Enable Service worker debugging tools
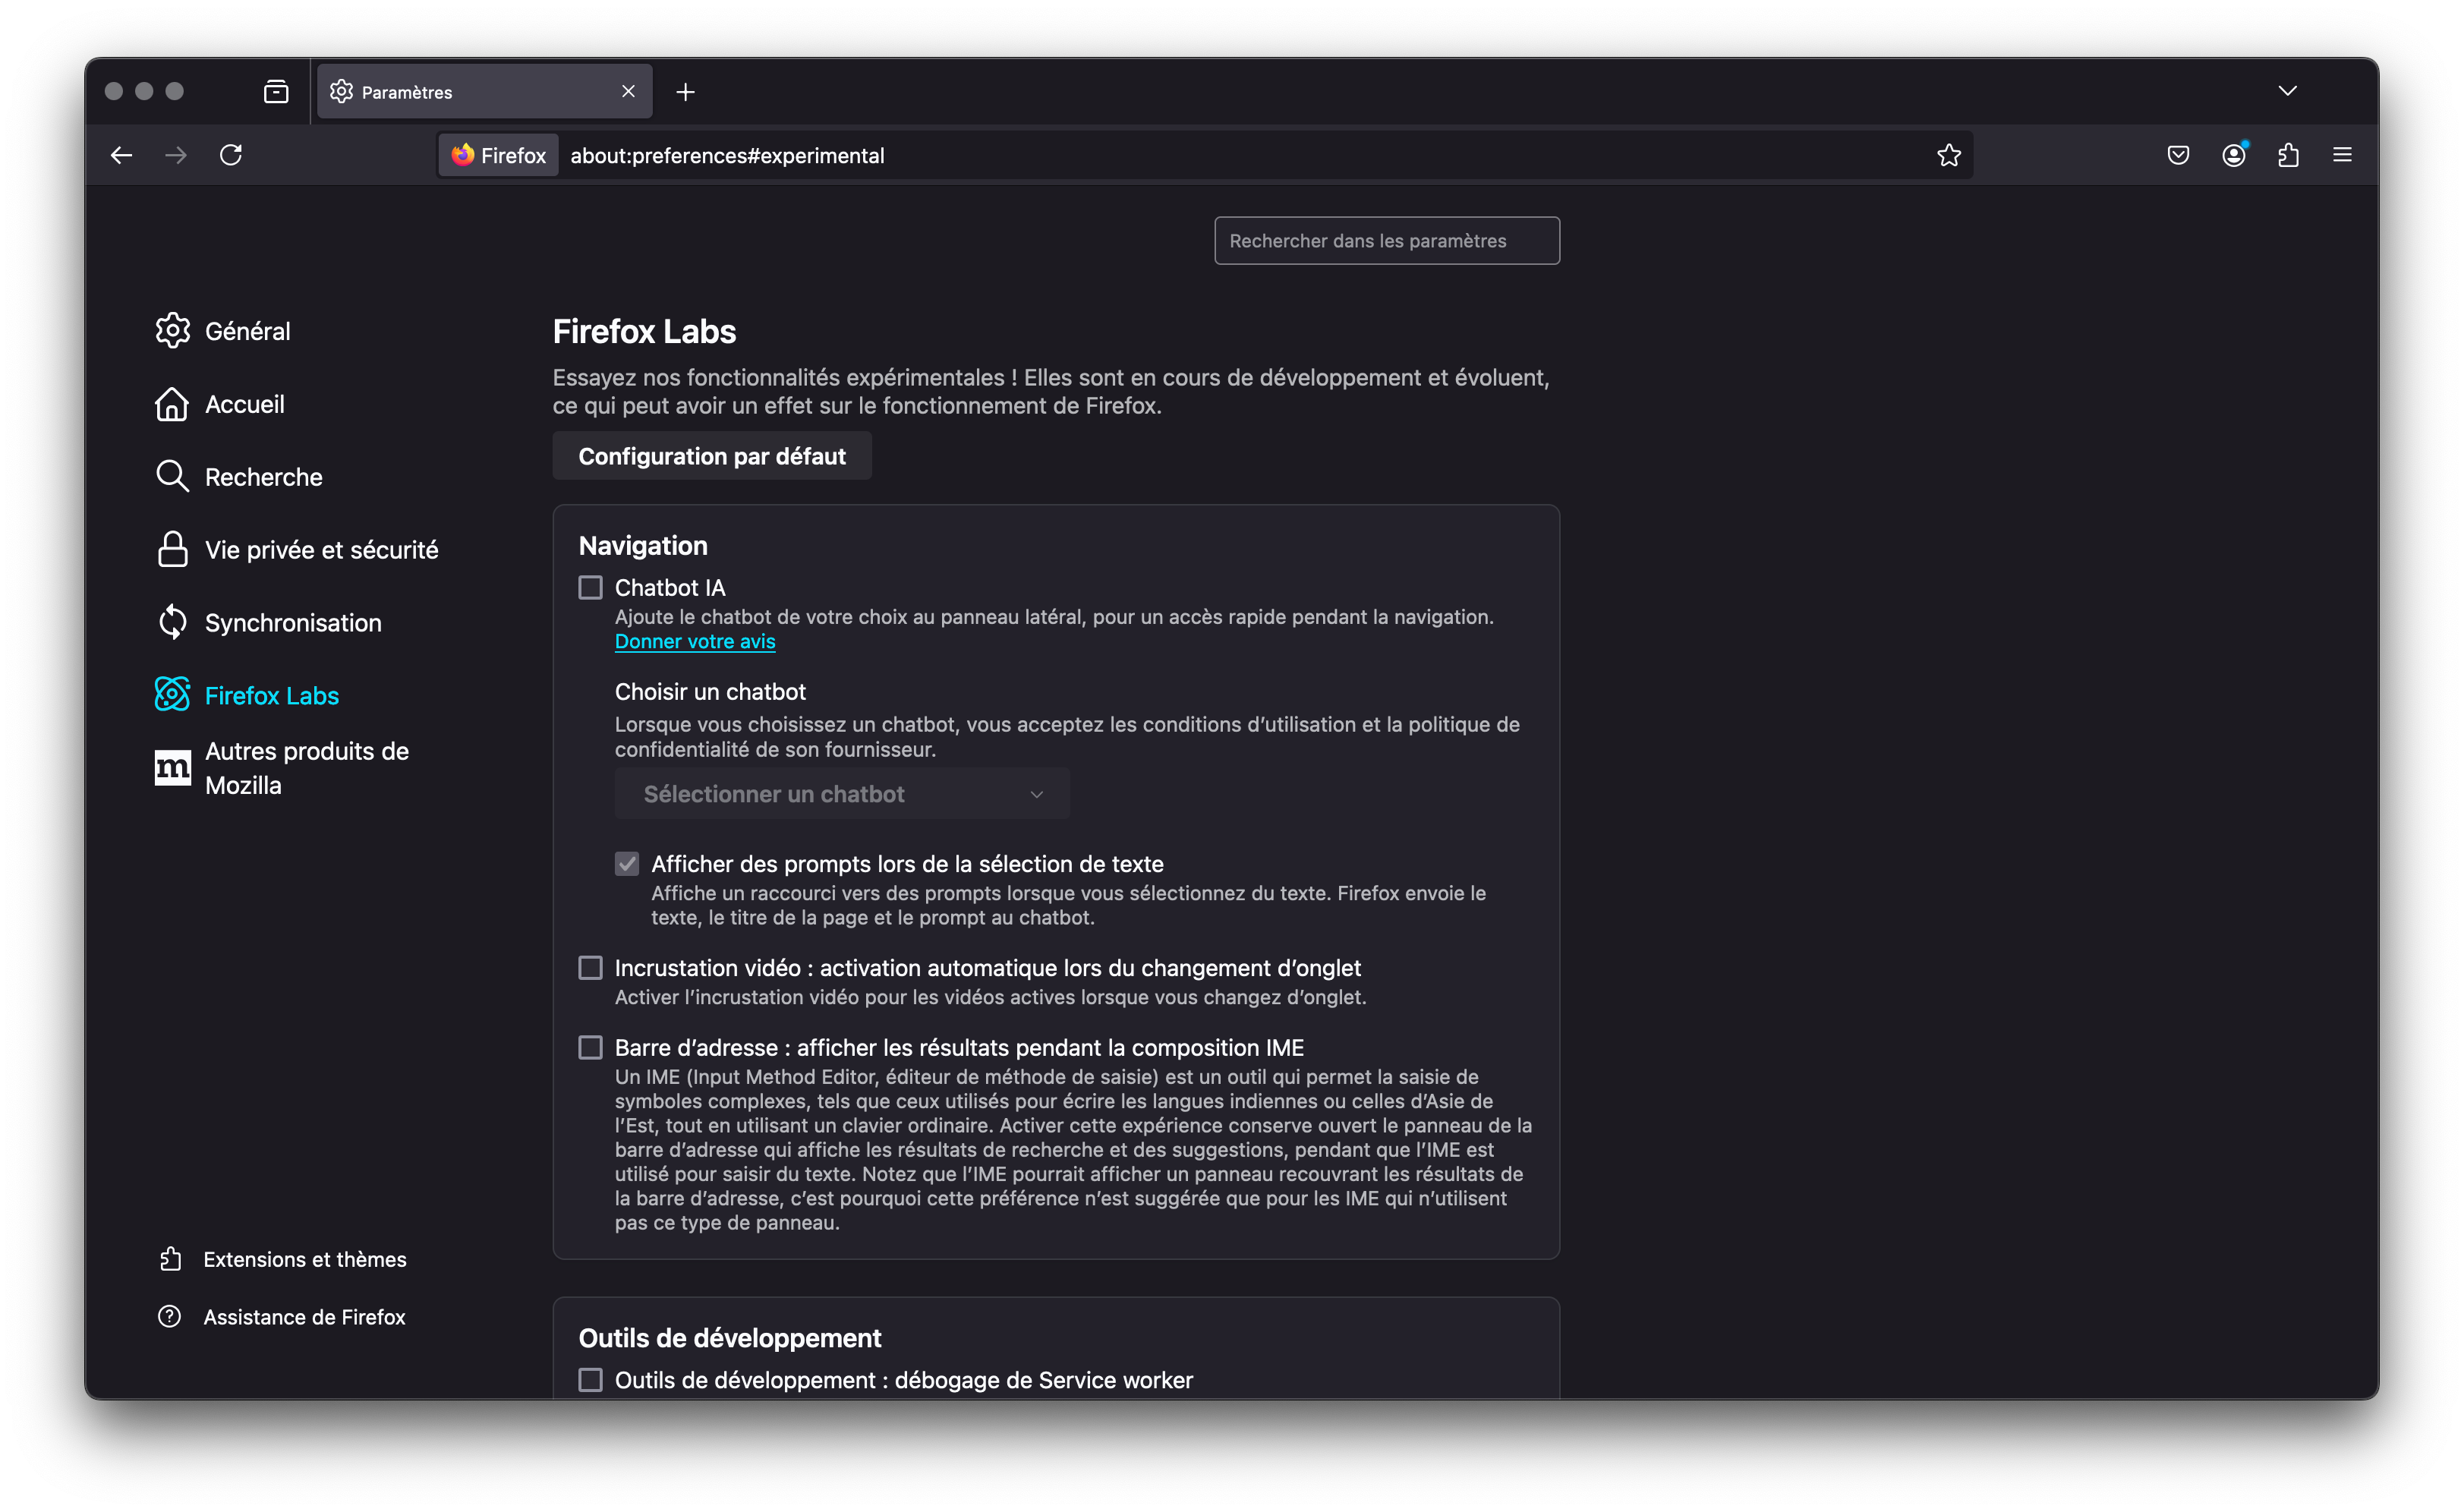 [x=591, y=1379]
